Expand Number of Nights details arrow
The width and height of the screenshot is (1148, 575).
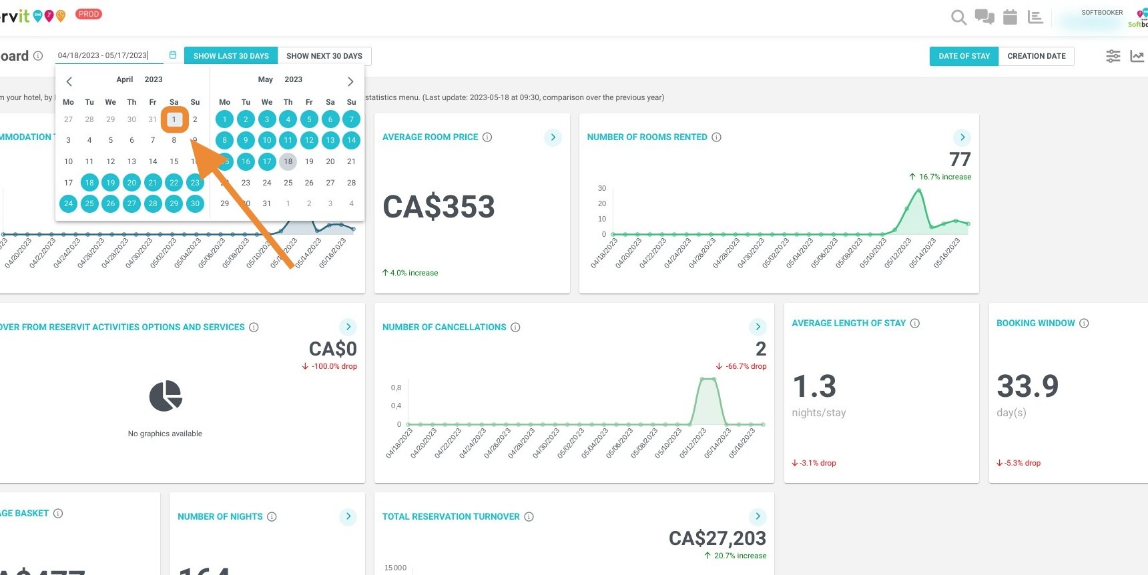tap(348, 516)
